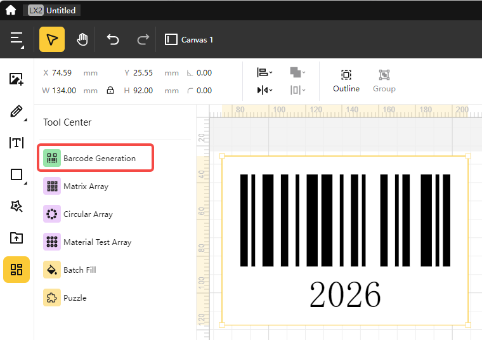Open the combine shapes dropdown
Image resolution: width=482 pixels, height=340 pixels.
tap(297, 72)
